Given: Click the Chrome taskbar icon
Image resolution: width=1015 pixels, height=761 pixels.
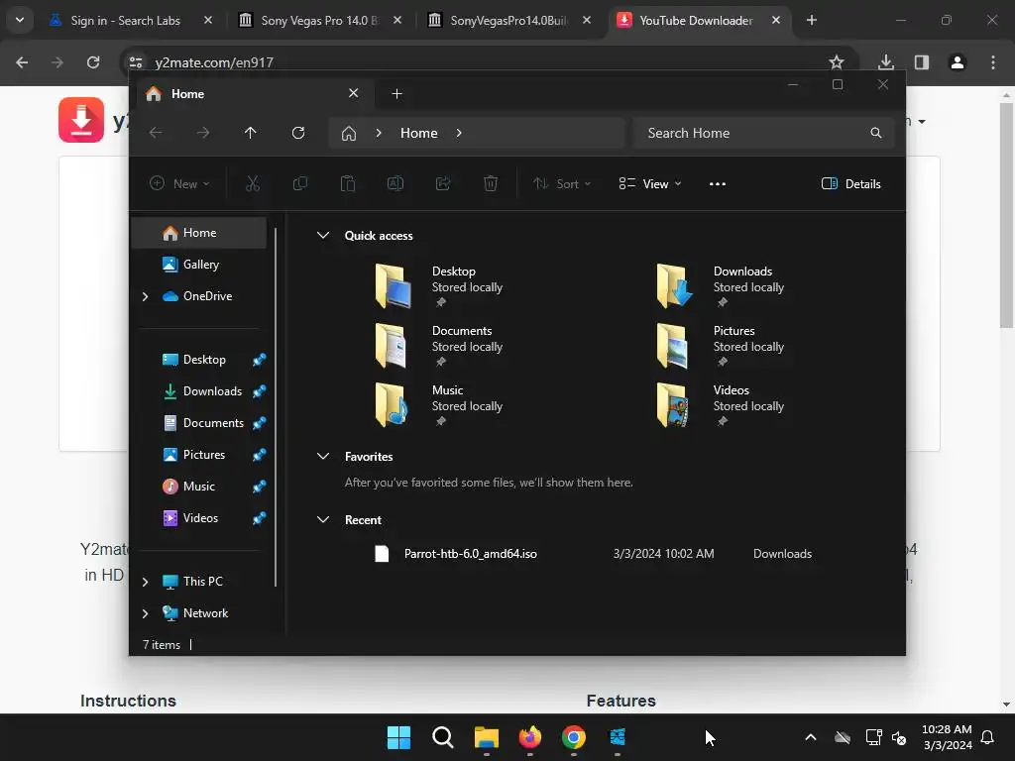Looking at the screenshot, I should (574, 737).
